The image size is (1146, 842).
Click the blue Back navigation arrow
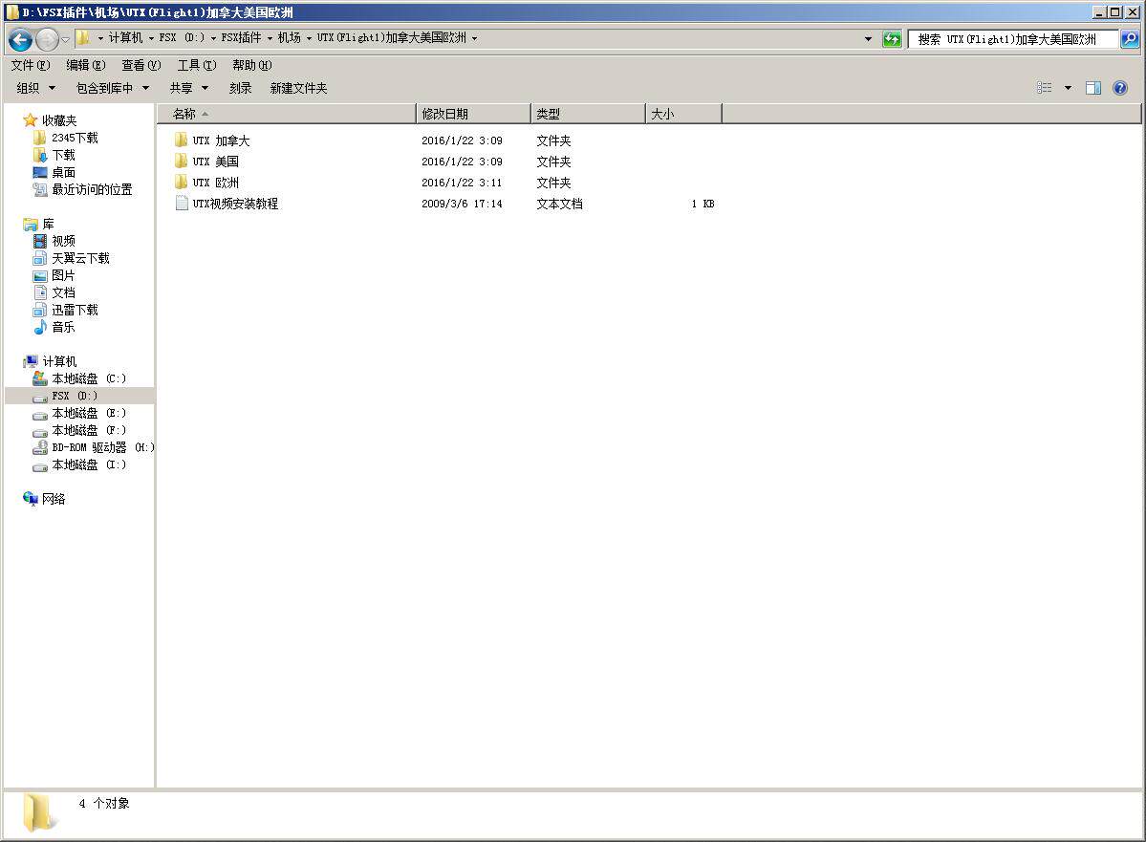click(20, 39)
